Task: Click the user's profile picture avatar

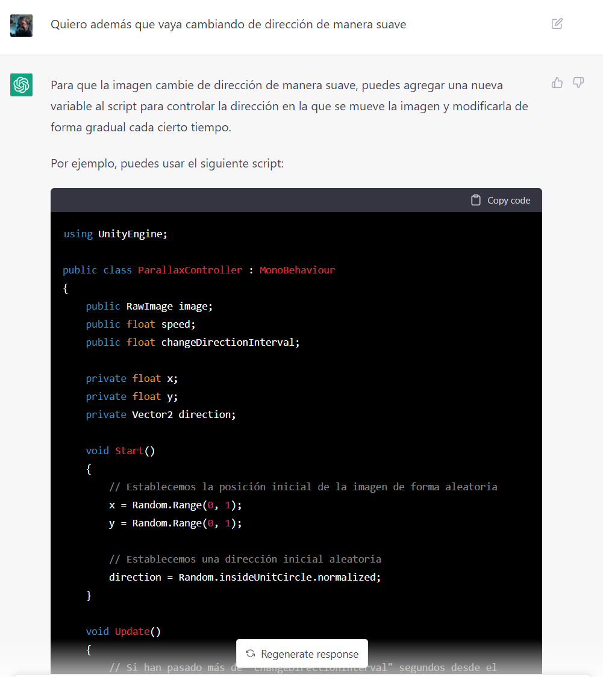Action: [x=21, y=25]
